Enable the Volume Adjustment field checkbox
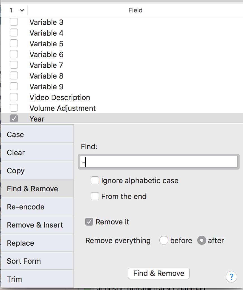This screenshot has height=290, width=243. tap(14, 108)
